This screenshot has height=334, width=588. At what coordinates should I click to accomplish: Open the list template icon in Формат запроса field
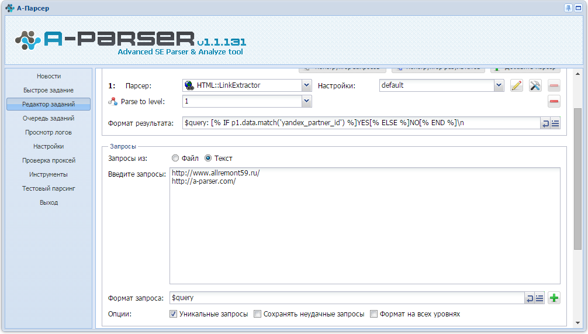point(539,298)
